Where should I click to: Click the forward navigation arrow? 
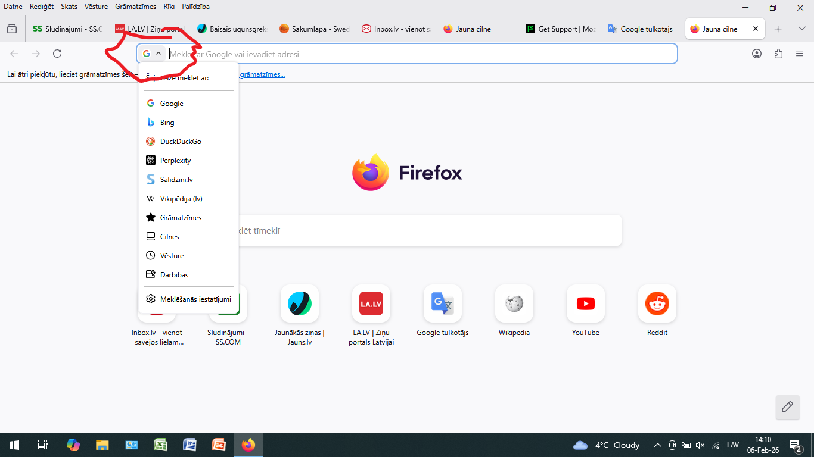click(36, 54)
